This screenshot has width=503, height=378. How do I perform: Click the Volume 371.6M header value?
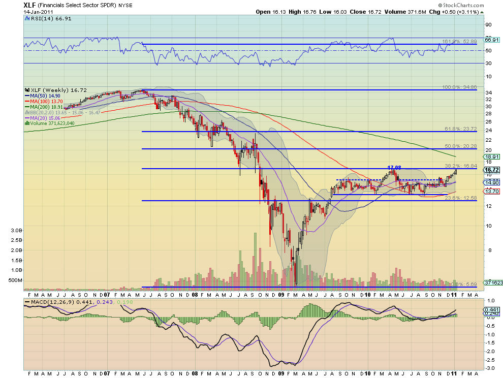405,12
